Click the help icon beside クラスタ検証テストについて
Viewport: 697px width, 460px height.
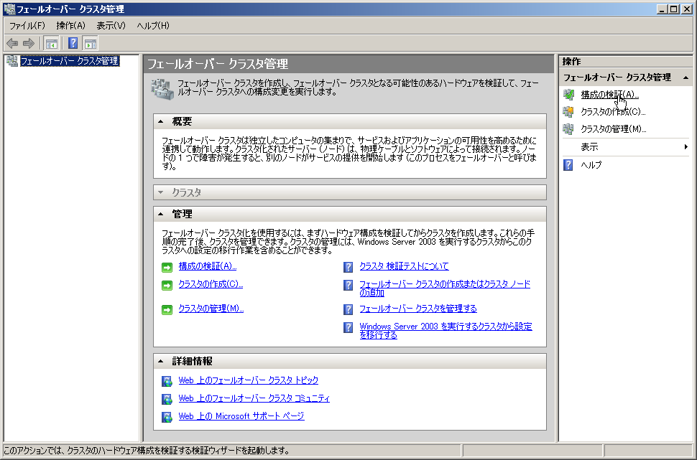348,267
